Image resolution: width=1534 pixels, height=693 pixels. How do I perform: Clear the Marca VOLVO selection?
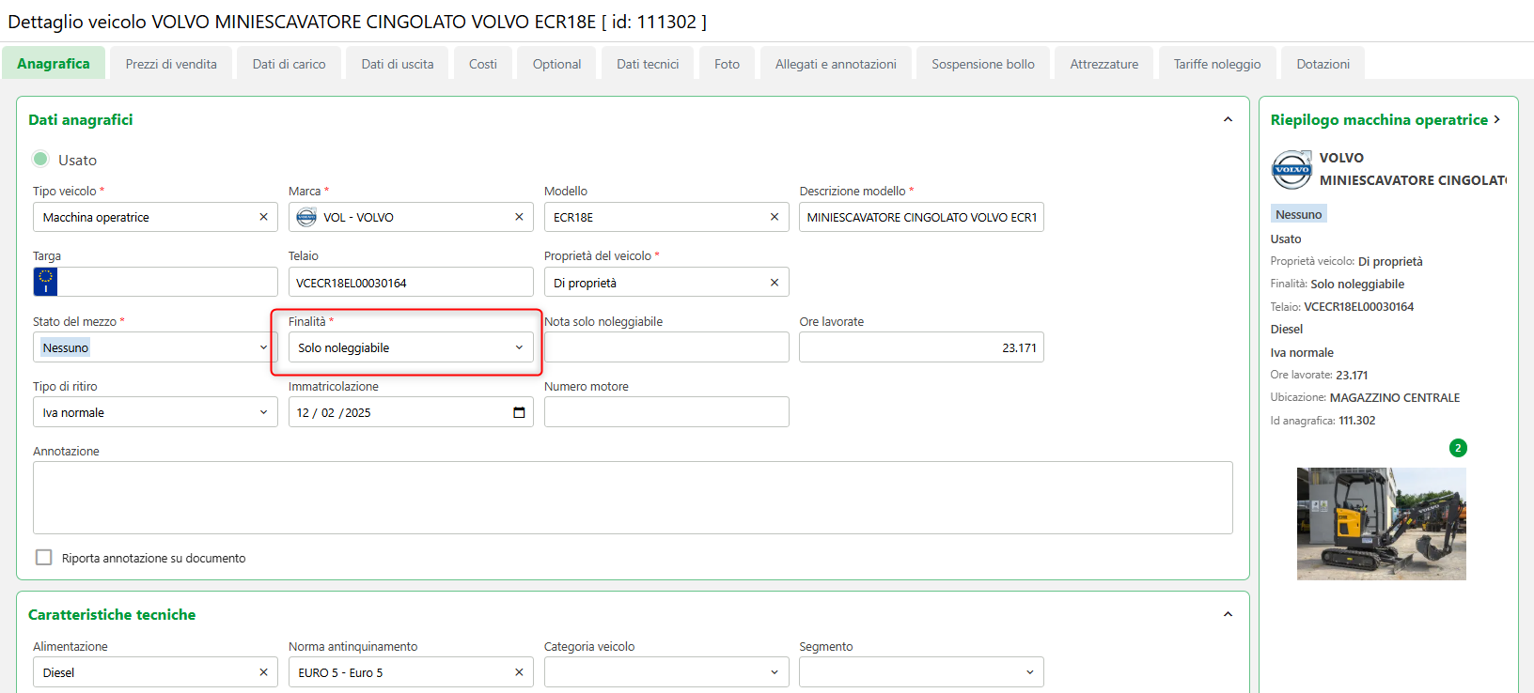click(519, 217)
